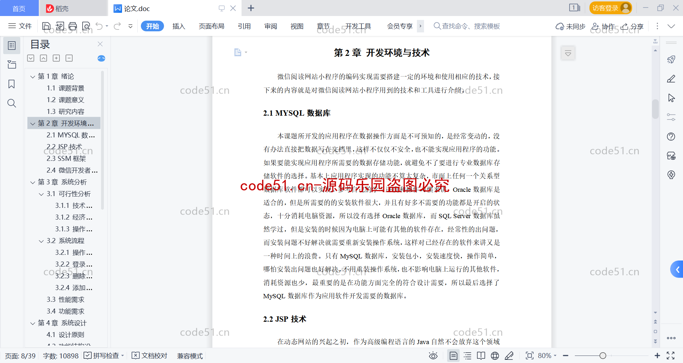
Task: Undo the last action
Action: tap(99, 26)
